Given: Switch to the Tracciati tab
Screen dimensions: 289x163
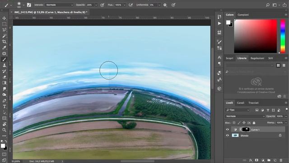Looking at the screenshot, I should (253, 103).
